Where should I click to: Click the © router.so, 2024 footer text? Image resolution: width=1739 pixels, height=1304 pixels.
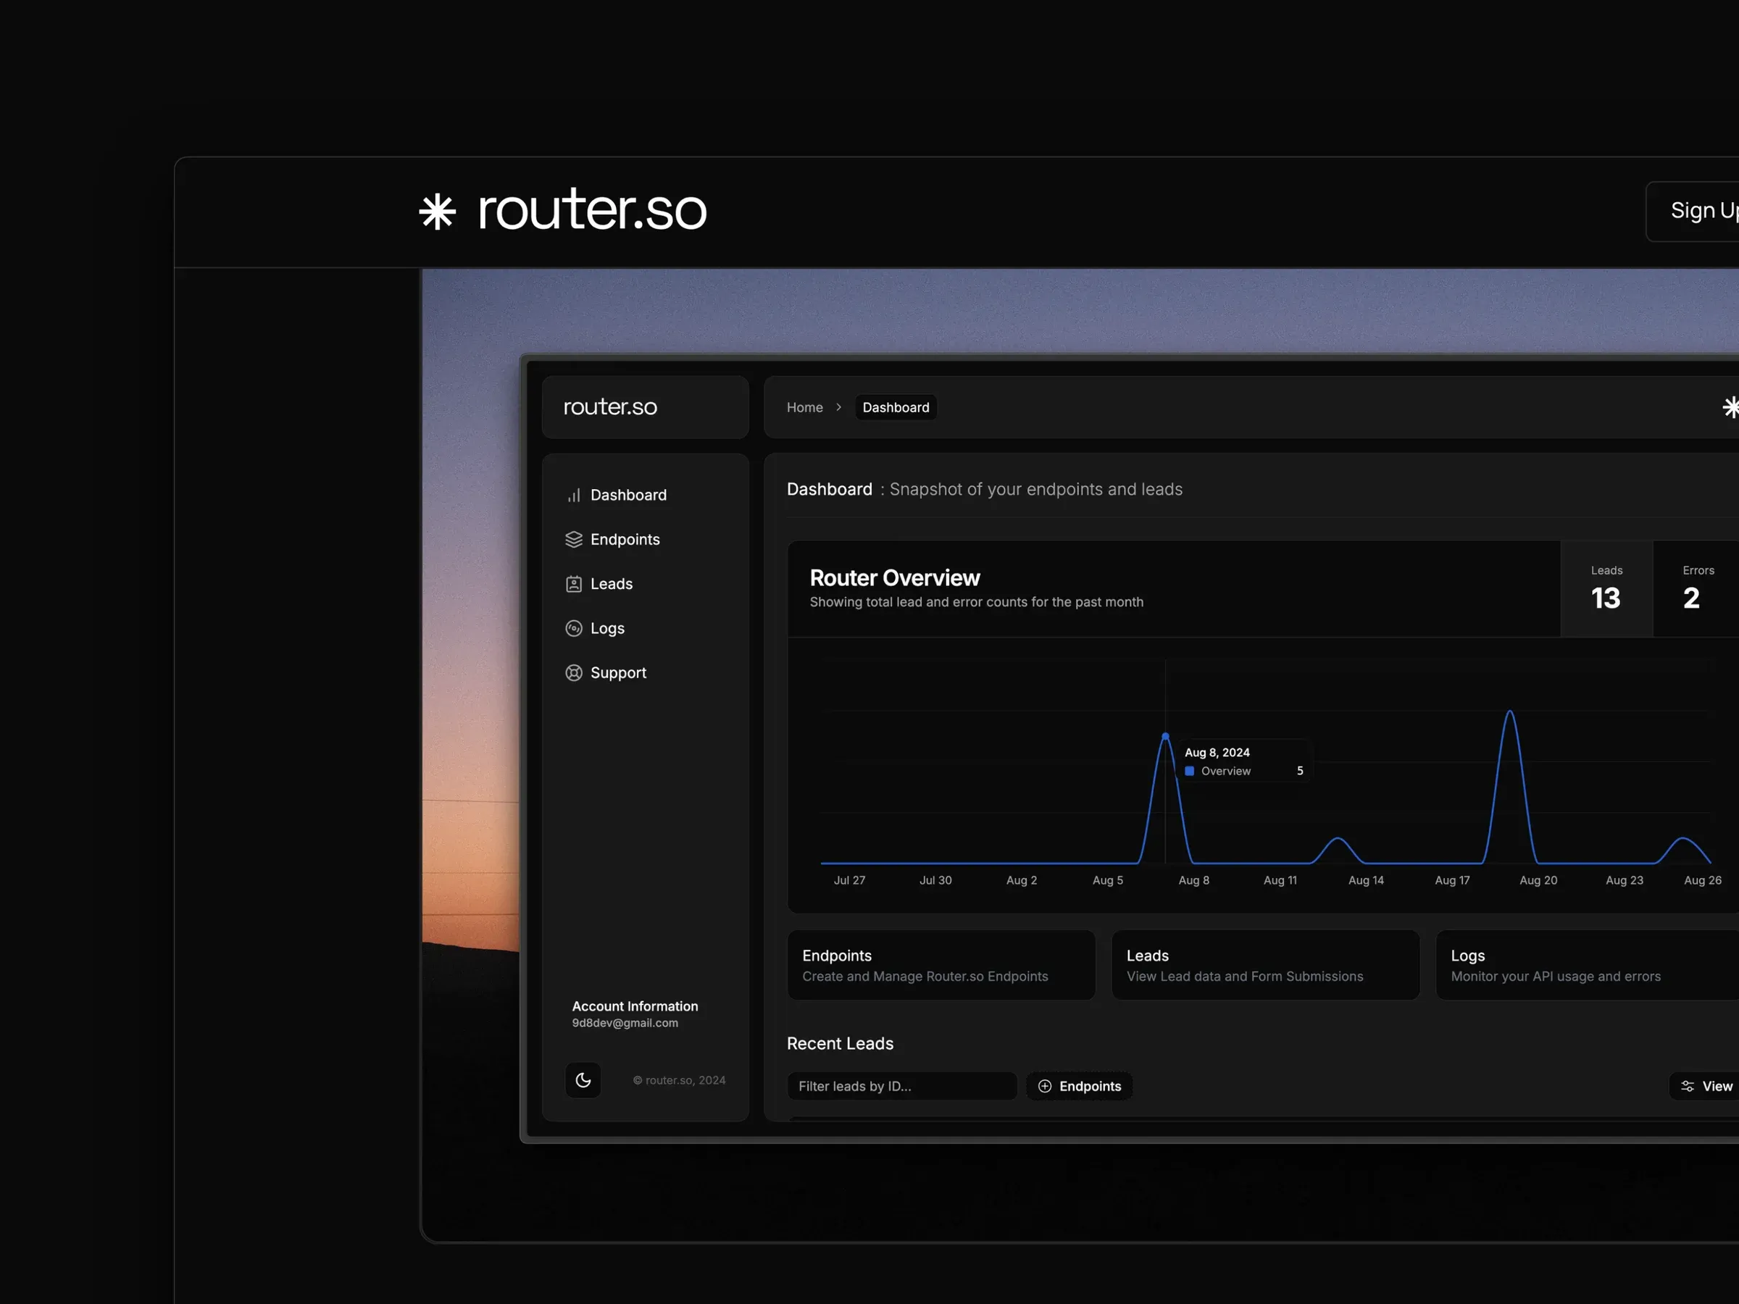[x=679, y=1080]
